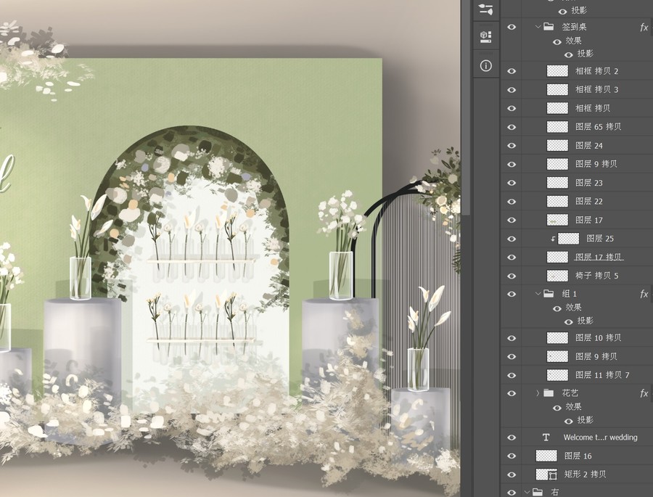Viewport: 653px width, 497px height.
Task: Toggle 投影 shadow visibility under 花艺
Action: coord(568,421)
